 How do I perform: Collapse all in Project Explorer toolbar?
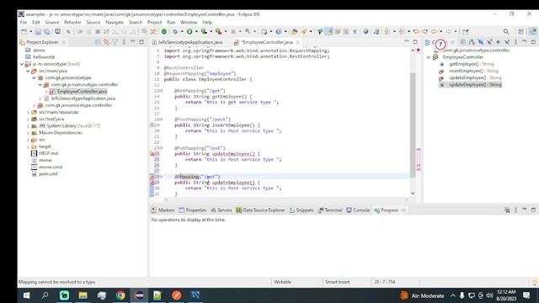pyautogui.click(x=98, y=42)
